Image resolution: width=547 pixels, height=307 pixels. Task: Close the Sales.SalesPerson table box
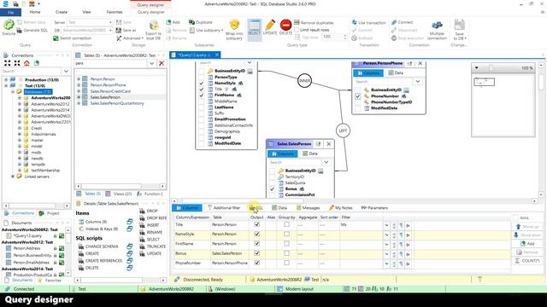[x=328, y=144]
